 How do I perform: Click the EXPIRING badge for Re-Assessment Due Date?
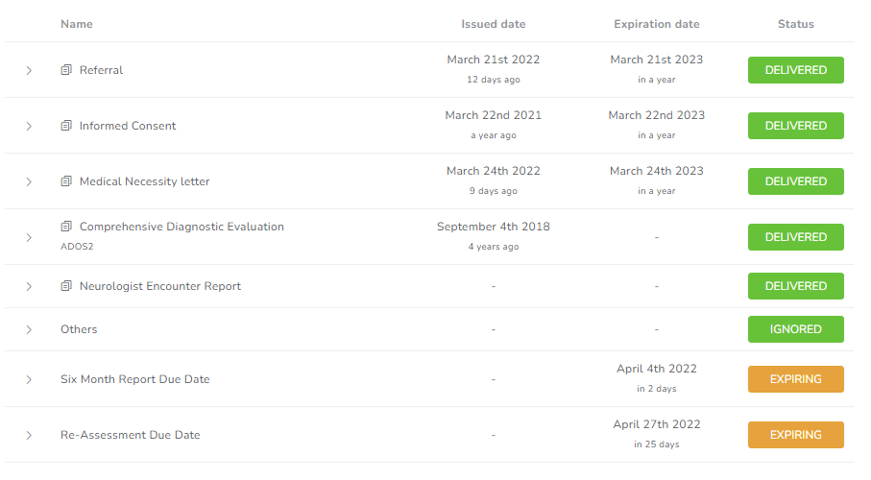tap(795, 435)
